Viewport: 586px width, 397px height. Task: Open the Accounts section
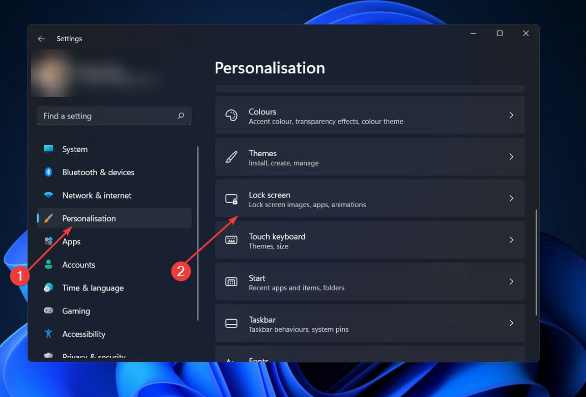78,264
